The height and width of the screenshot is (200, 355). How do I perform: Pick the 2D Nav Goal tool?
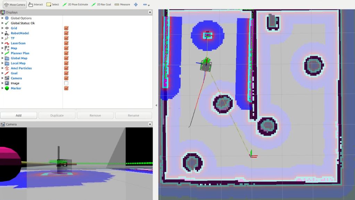(x=102, y=5)
